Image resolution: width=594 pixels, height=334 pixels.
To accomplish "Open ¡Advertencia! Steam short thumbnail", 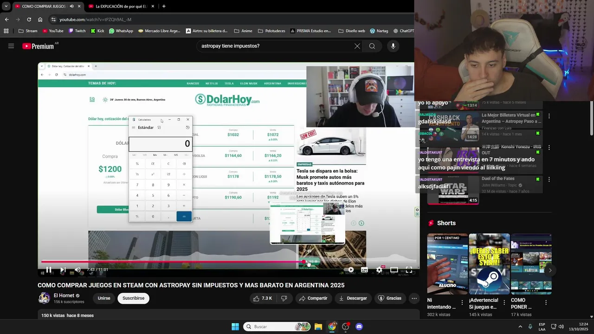I will (x=489, y=264).
